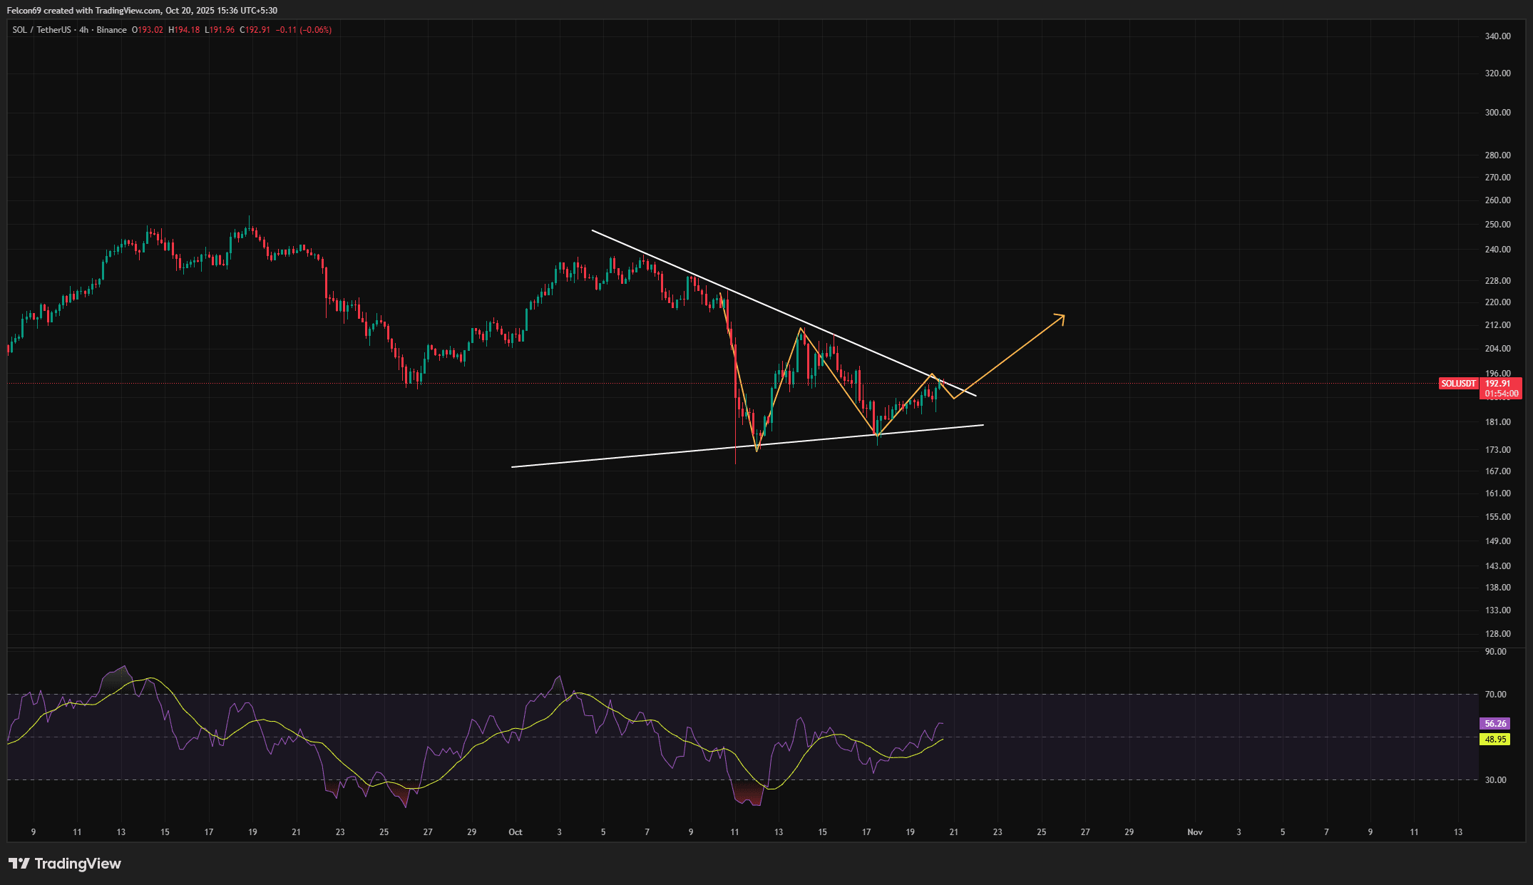Click the TradingView wordmark text

pyautogui.click(x=78, y=864)
